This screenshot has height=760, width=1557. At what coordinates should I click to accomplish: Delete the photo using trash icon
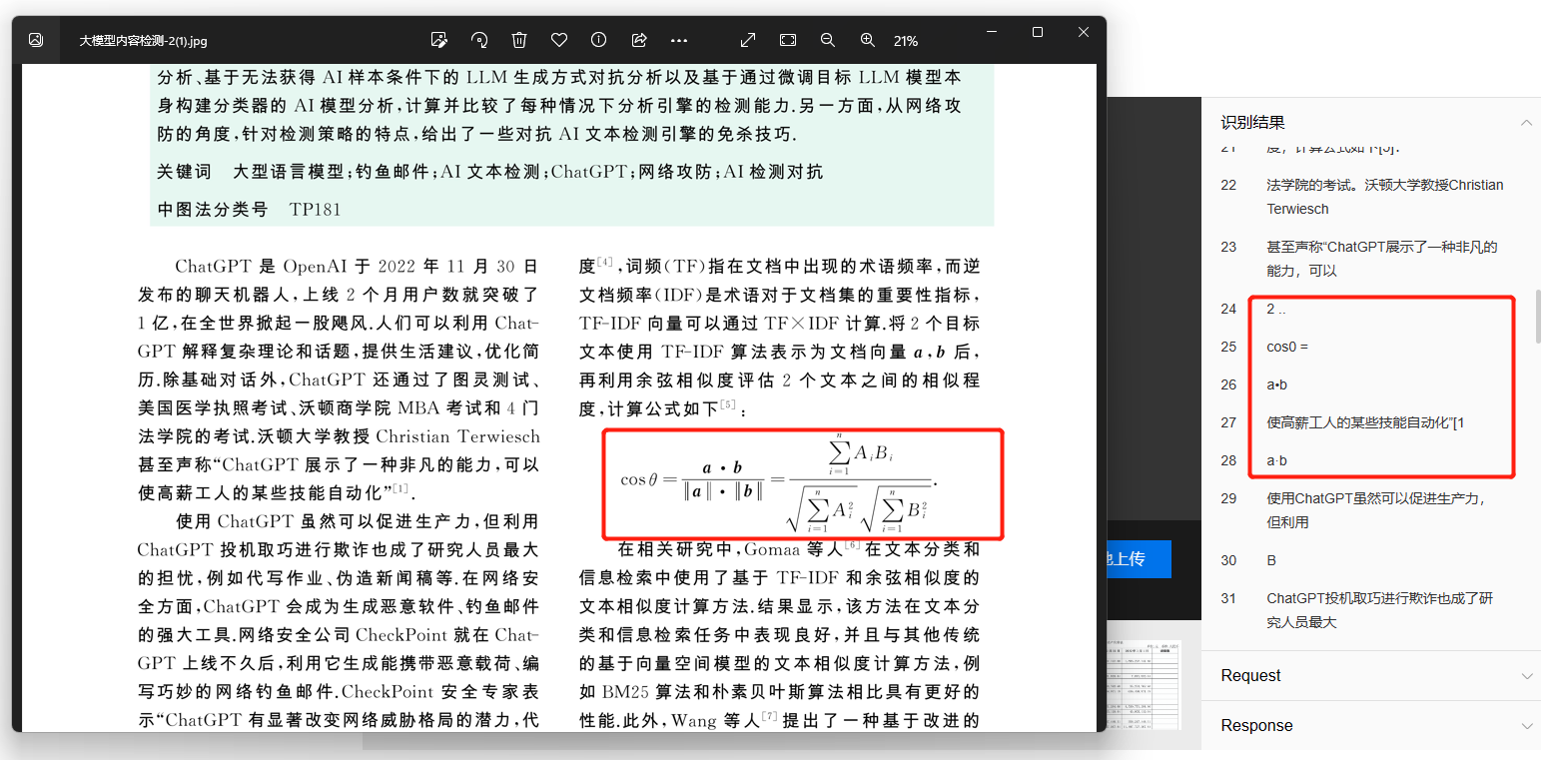coord(519,40)
